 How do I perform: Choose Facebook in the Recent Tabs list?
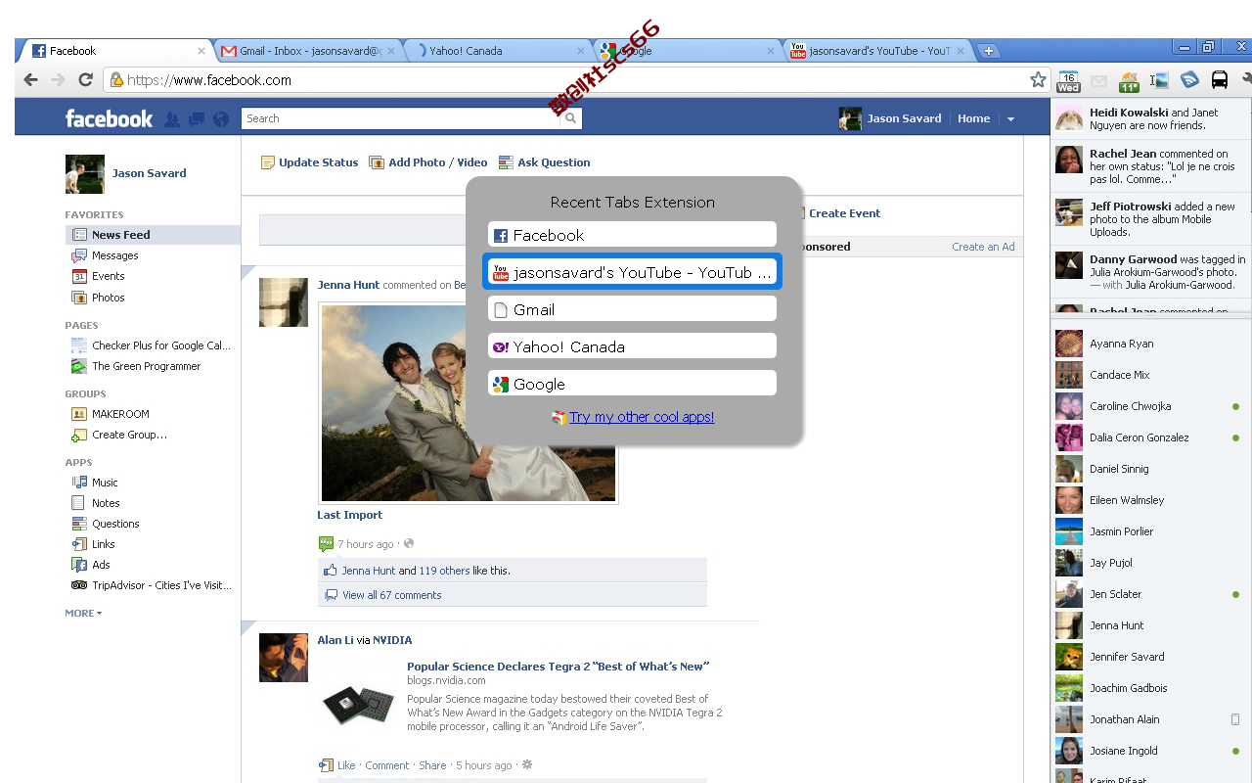[632, 235]
